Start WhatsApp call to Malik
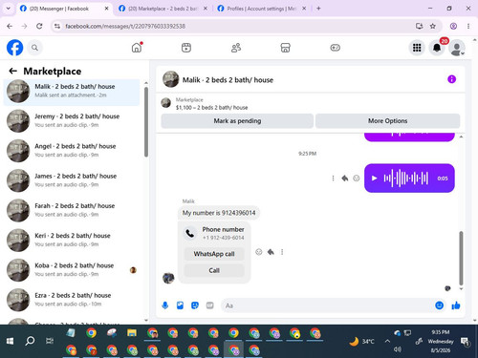The width and height of the screenshot is (478, 358). pyautogui.click(x=214, y=254)
